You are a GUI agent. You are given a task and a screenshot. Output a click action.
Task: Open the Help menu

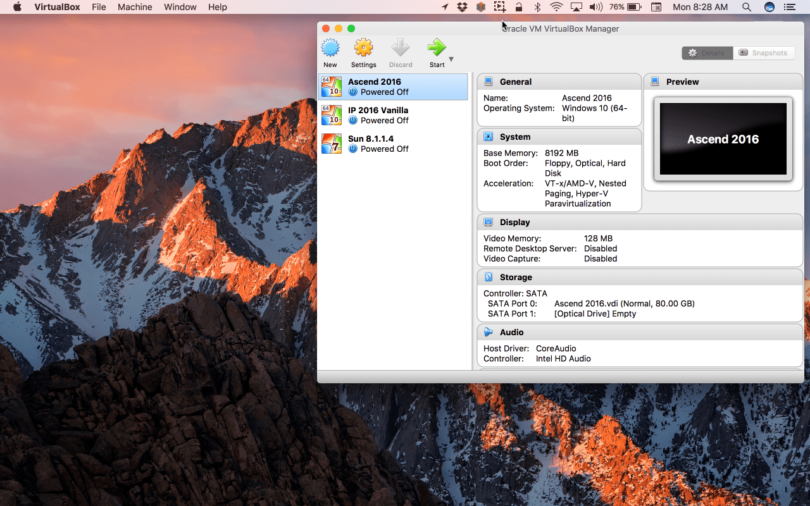(218, 7)
